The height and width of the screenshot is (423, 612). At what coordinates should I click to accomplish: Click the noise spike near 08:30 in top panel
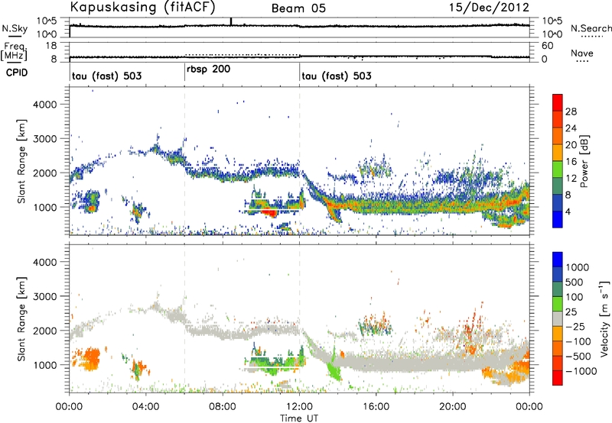[231, 21]
